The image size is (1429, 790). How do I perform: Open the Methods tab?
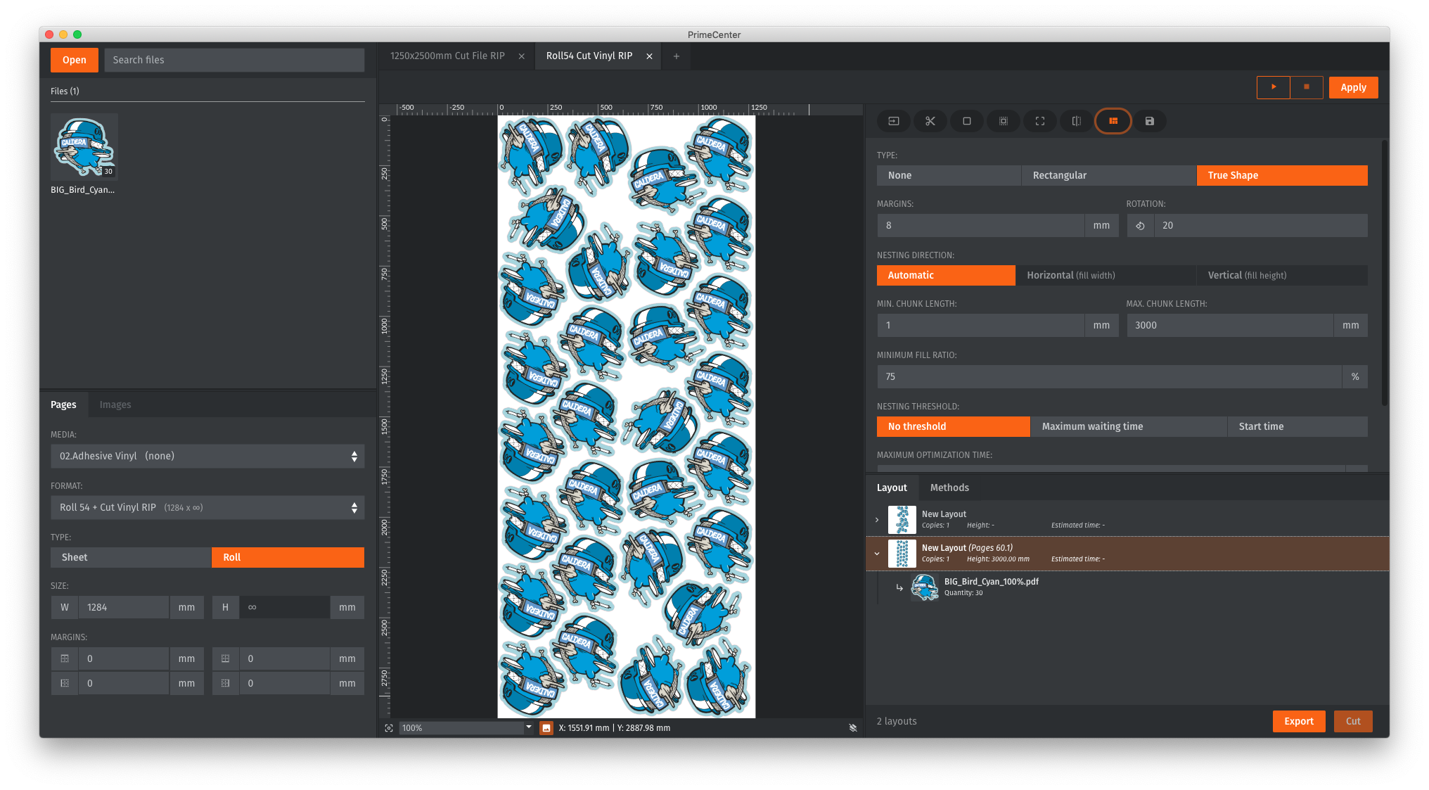(949, 488)
